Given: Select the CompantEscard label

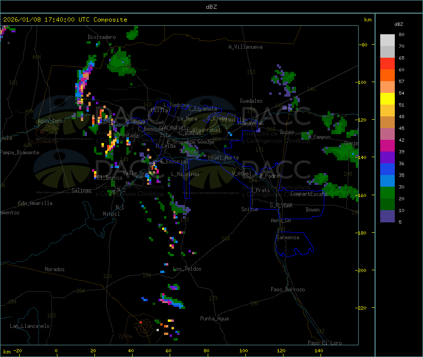Looking at the screenshot, I should (x=309, y=194).
